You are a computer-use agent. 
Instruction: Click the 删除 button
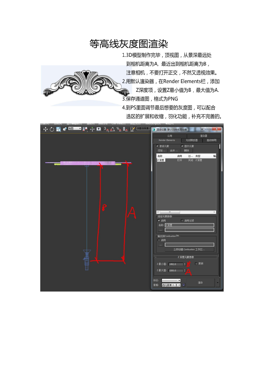pos(186,150)
